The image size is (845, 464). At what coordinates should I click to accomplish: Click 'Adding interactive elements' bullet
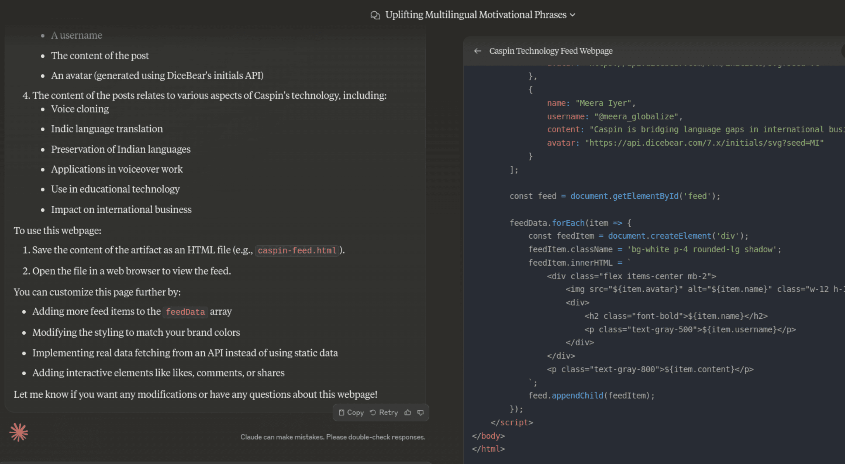(158, 373)
